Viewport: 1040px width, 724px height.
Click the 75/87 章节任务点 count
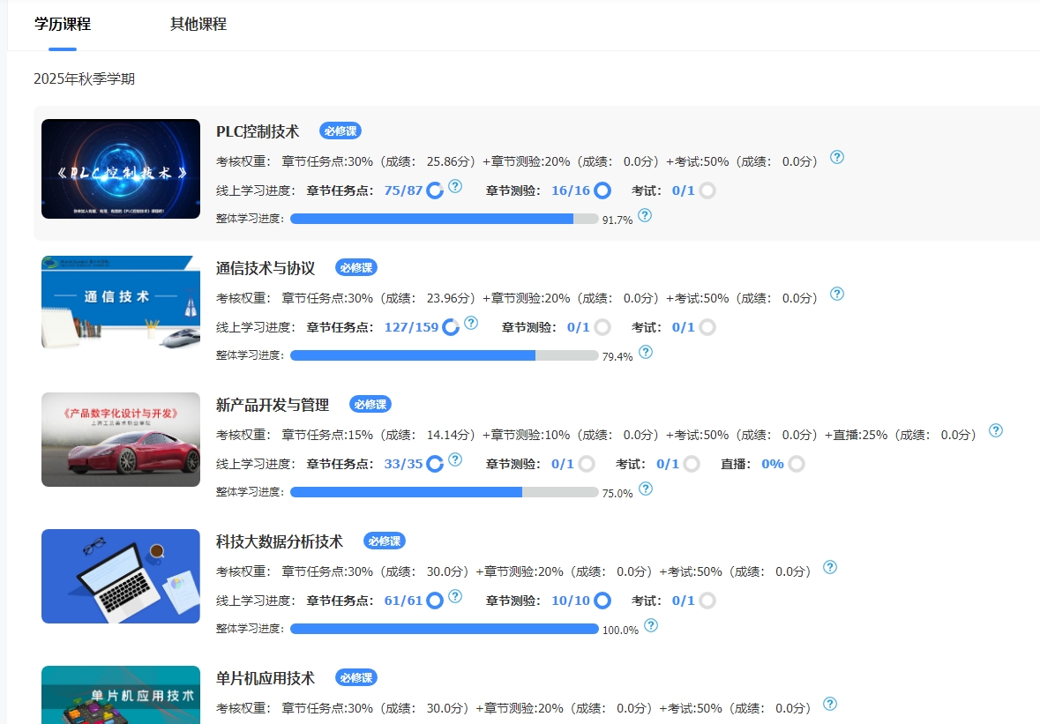click(x=403, y=191)
